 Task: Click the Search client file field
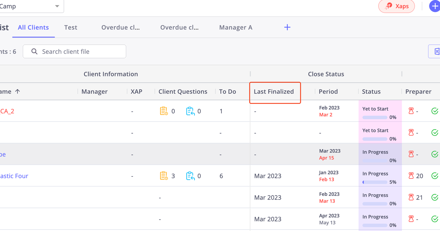(80, 52)
